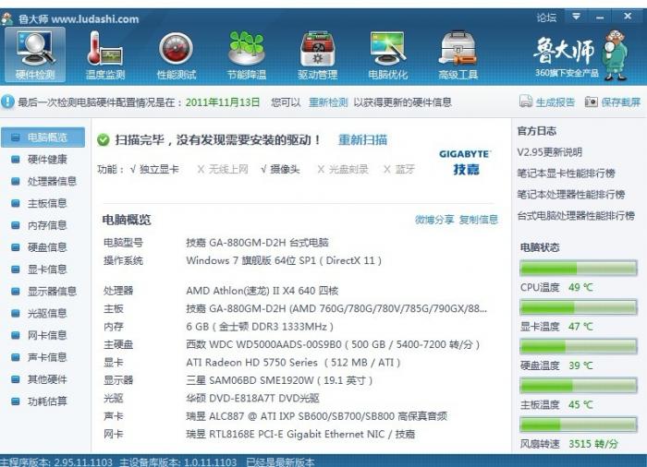The image size is (647, 467).
Task: Click the green checkmark scan-complete icon
Action: pyautogui.click(x=104, y=140)
